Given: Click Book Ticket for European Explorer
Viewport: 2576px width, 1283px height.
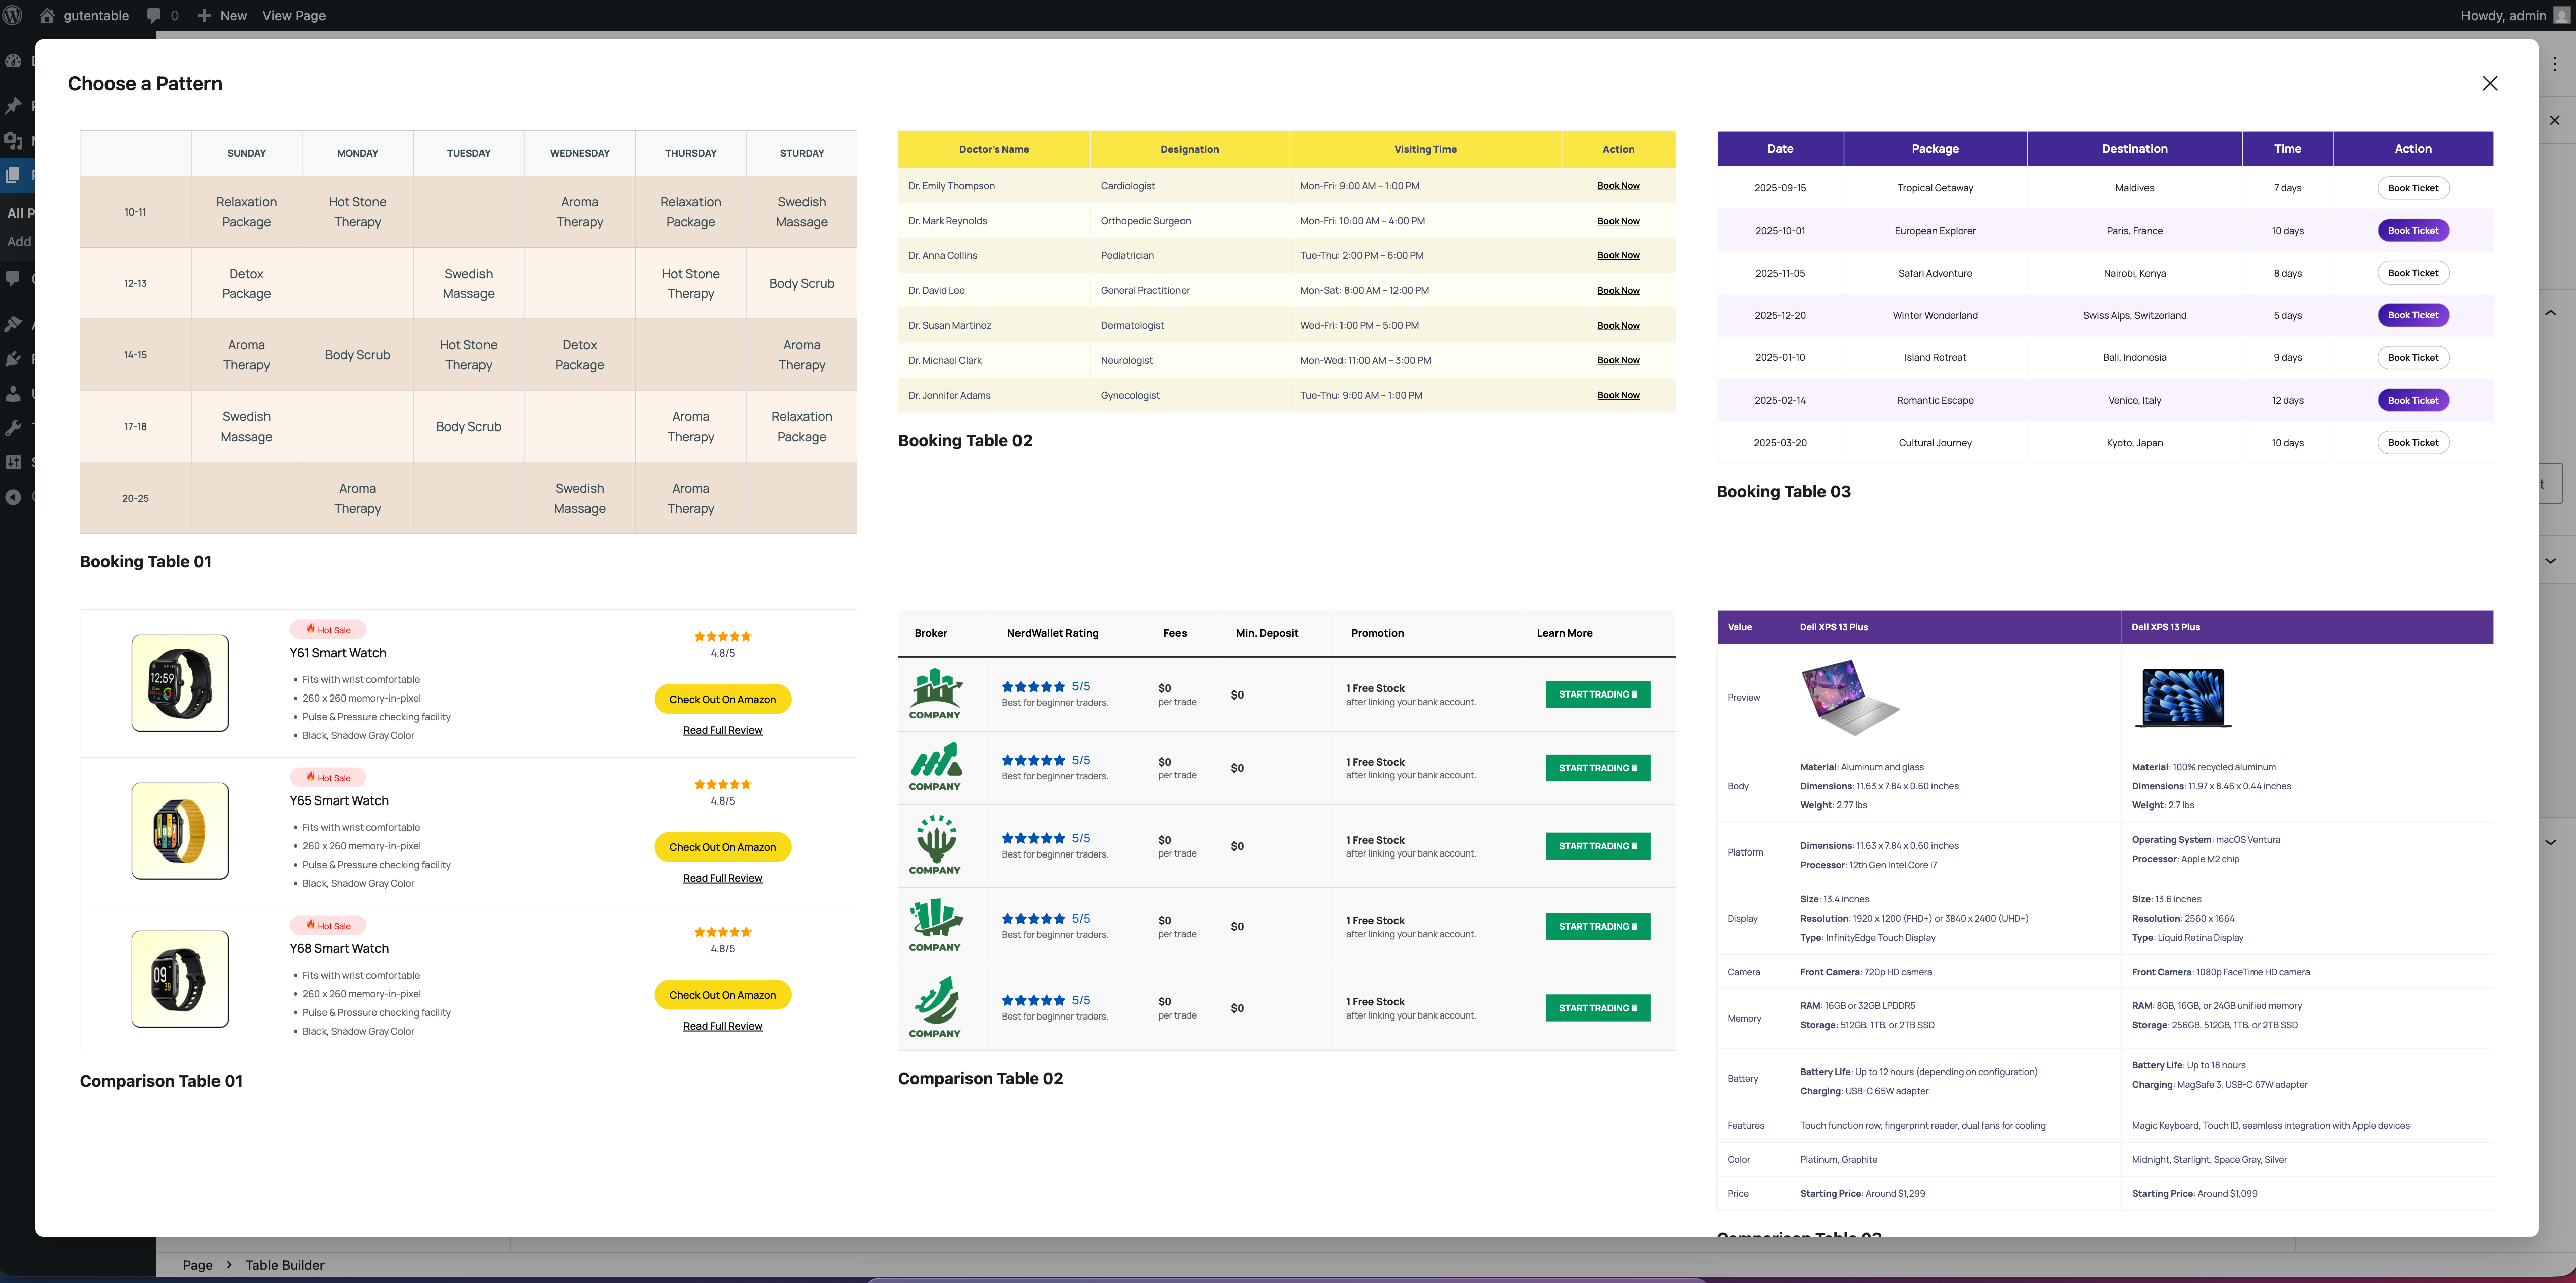Looking at the screenshot, I should tap(2412, 230).
